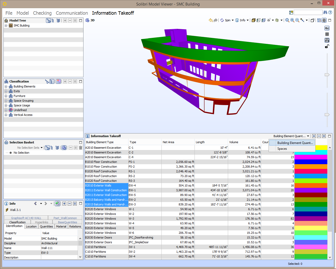The image size is (336, 269).
Task: Click the padlock icon on right sidebar
Action: 327,46
